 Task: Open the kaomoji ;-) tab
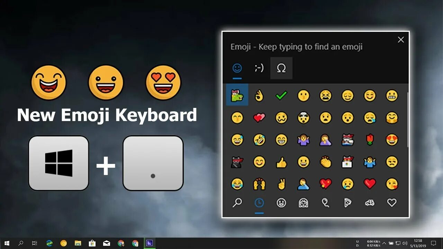pos(259,68)
